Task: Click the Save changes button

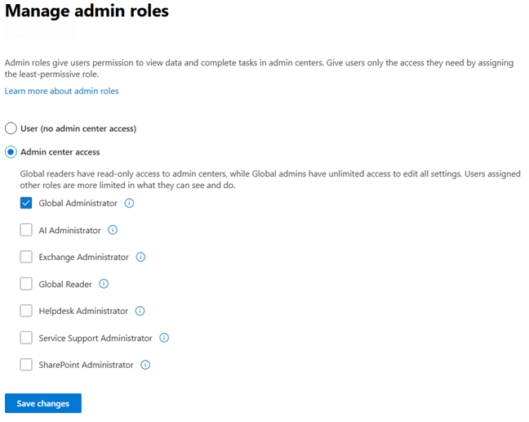Action: (x=43, y=403)
